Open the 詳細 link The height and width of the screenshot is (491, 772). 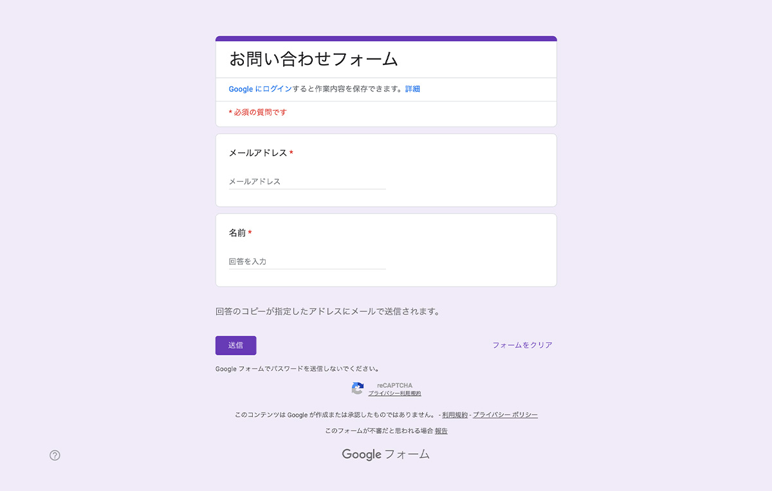[412, 89]
